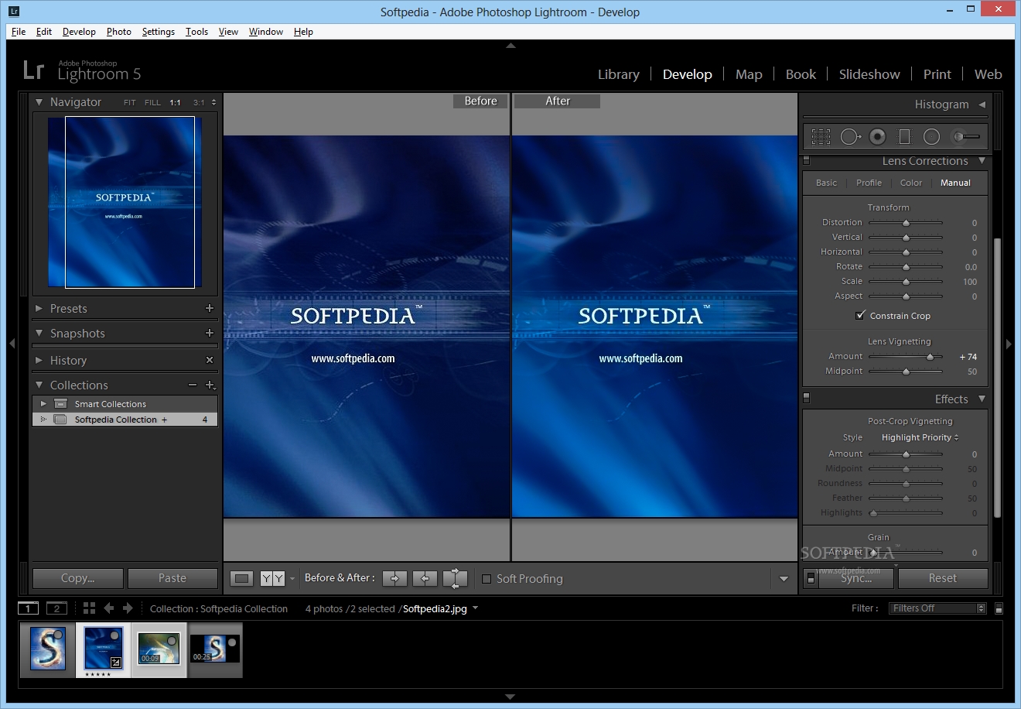The width and height of the screenshot is (1021, 709).
Task: Select the Radial Filter tool
Action: [x=931, y=137]
